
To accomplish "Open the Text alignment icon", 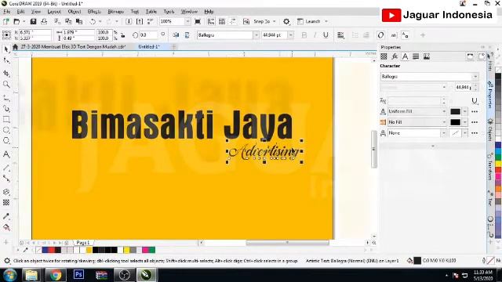I will tap(340, 35).
